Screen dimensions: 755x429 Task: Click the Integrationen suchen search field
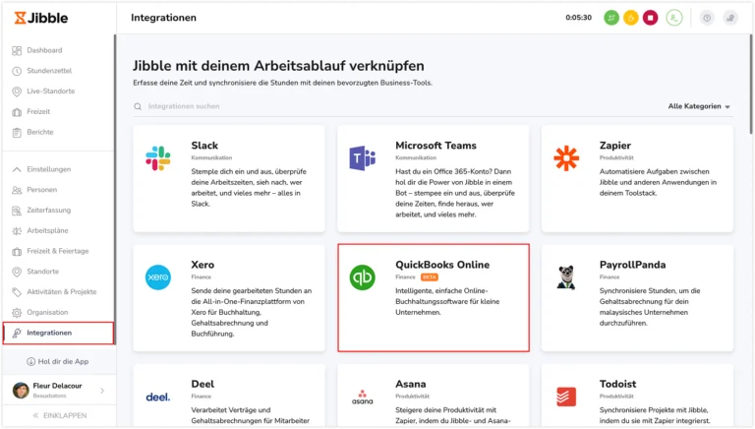click(184, 106)
